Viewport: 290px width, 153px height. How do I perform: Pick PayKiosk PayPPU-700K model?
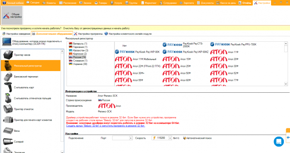tap(234, 44)
